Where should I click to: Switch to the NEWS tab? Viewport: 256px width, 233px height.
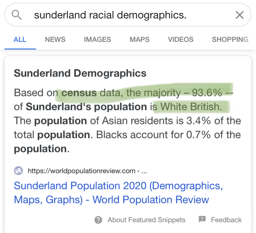[x=55, y=39]
